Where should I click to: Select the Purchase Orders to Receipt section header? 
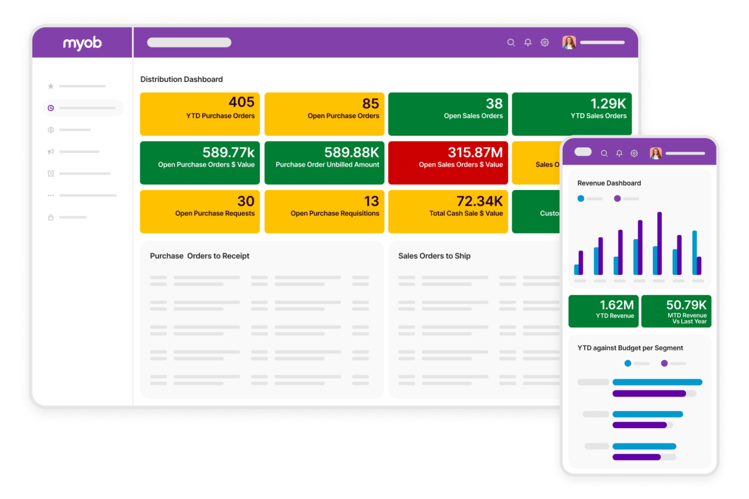click(199, 256)
